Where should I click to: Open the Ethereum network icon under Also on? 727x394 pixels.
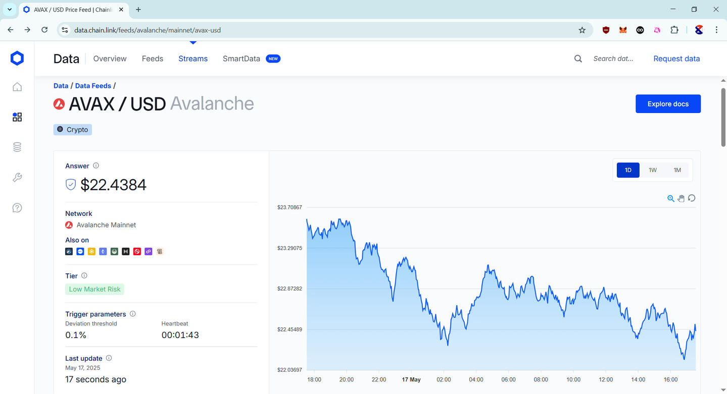click(103, 251)
